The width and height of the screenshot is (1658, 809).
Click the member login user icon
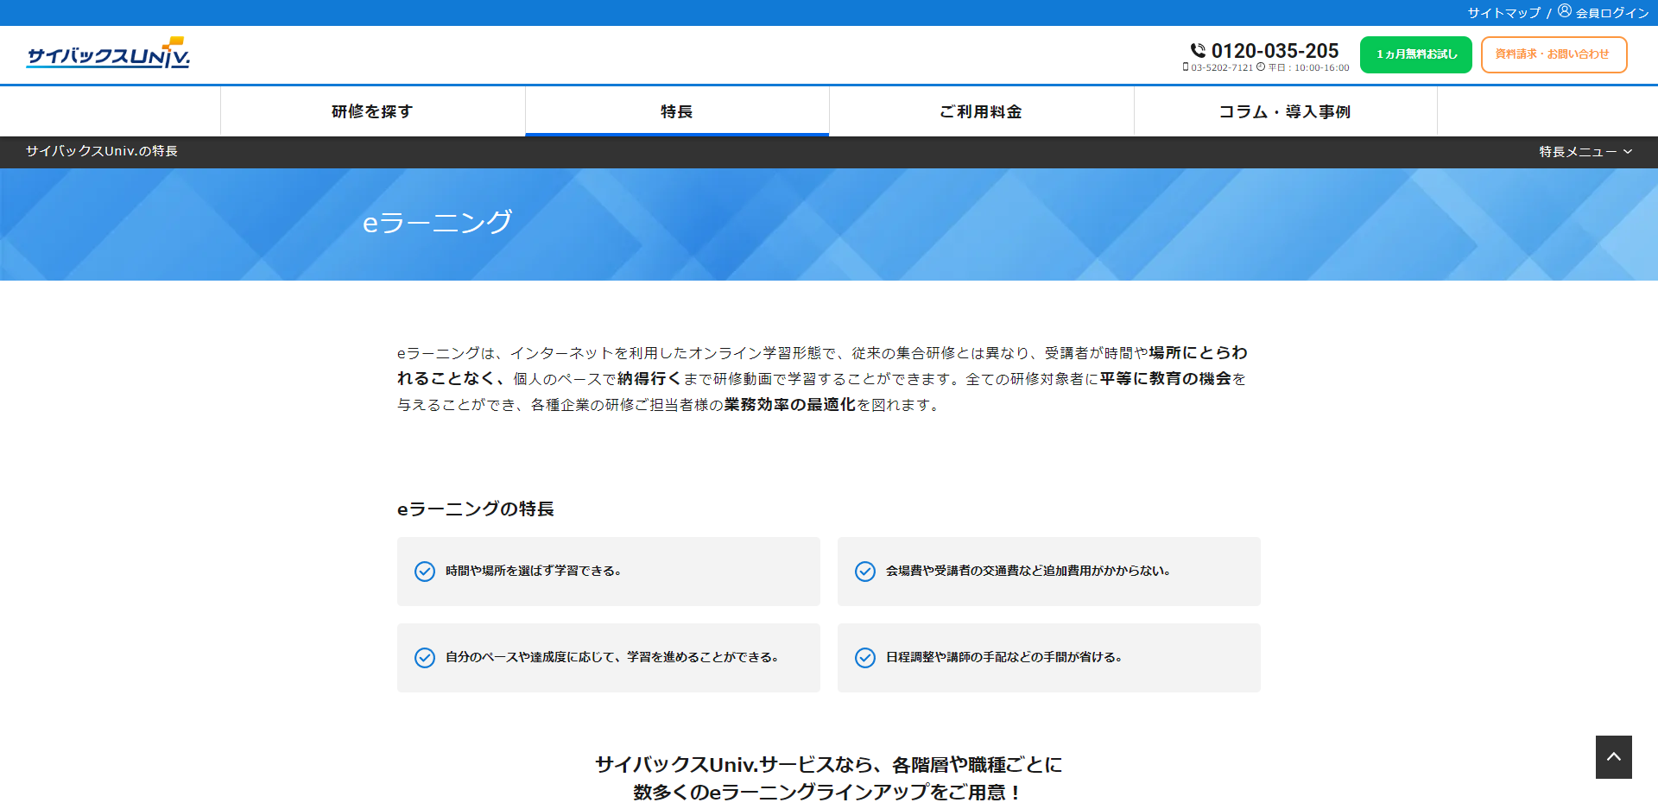[1565, 11]
